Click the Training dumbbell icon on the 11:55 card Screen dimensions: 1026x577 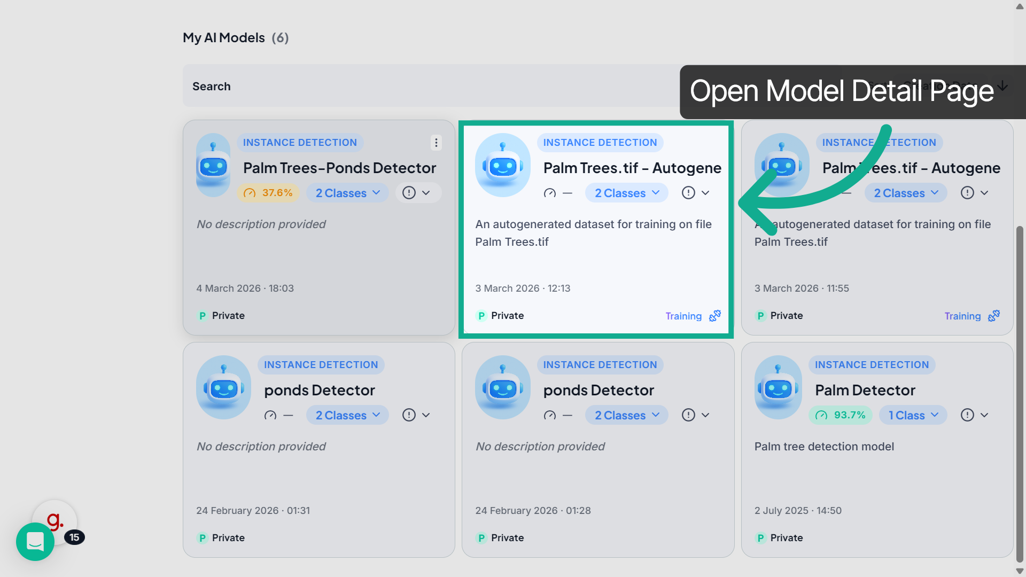tap(994, 316)
